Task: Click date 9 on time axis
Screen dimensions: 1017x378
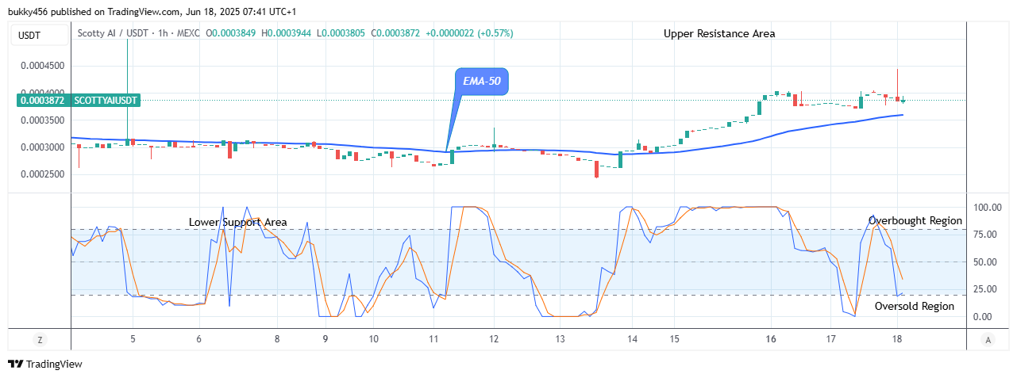Action: [326, 339]
